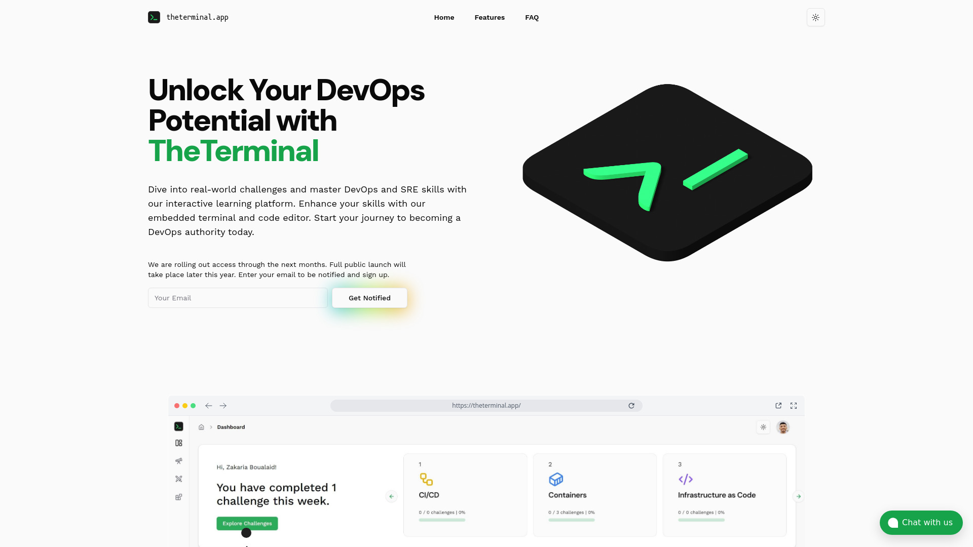Click the CI/CD challenge icon
973x547 pixels.
(426, 479)
